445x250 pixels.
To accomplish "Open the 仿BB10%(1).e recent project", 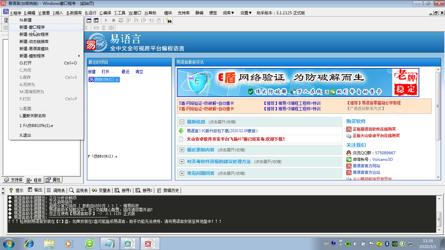I will pyautogui.click(x=104, y=79).
